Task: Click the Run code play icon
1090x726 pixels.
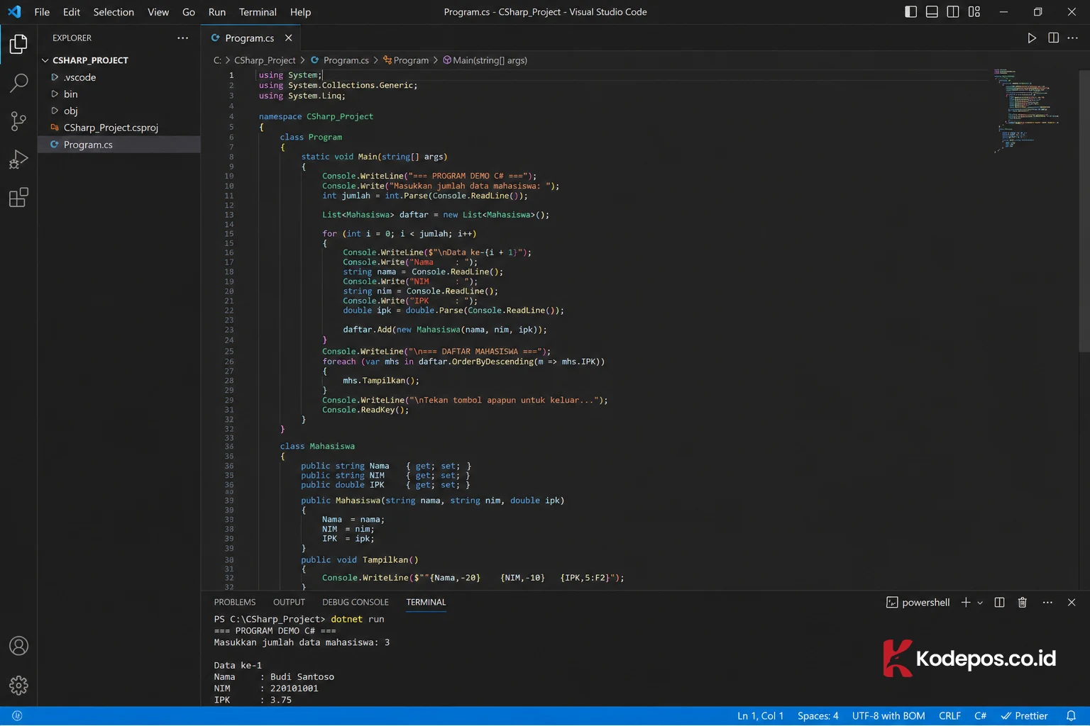Action: point(1032,38)
